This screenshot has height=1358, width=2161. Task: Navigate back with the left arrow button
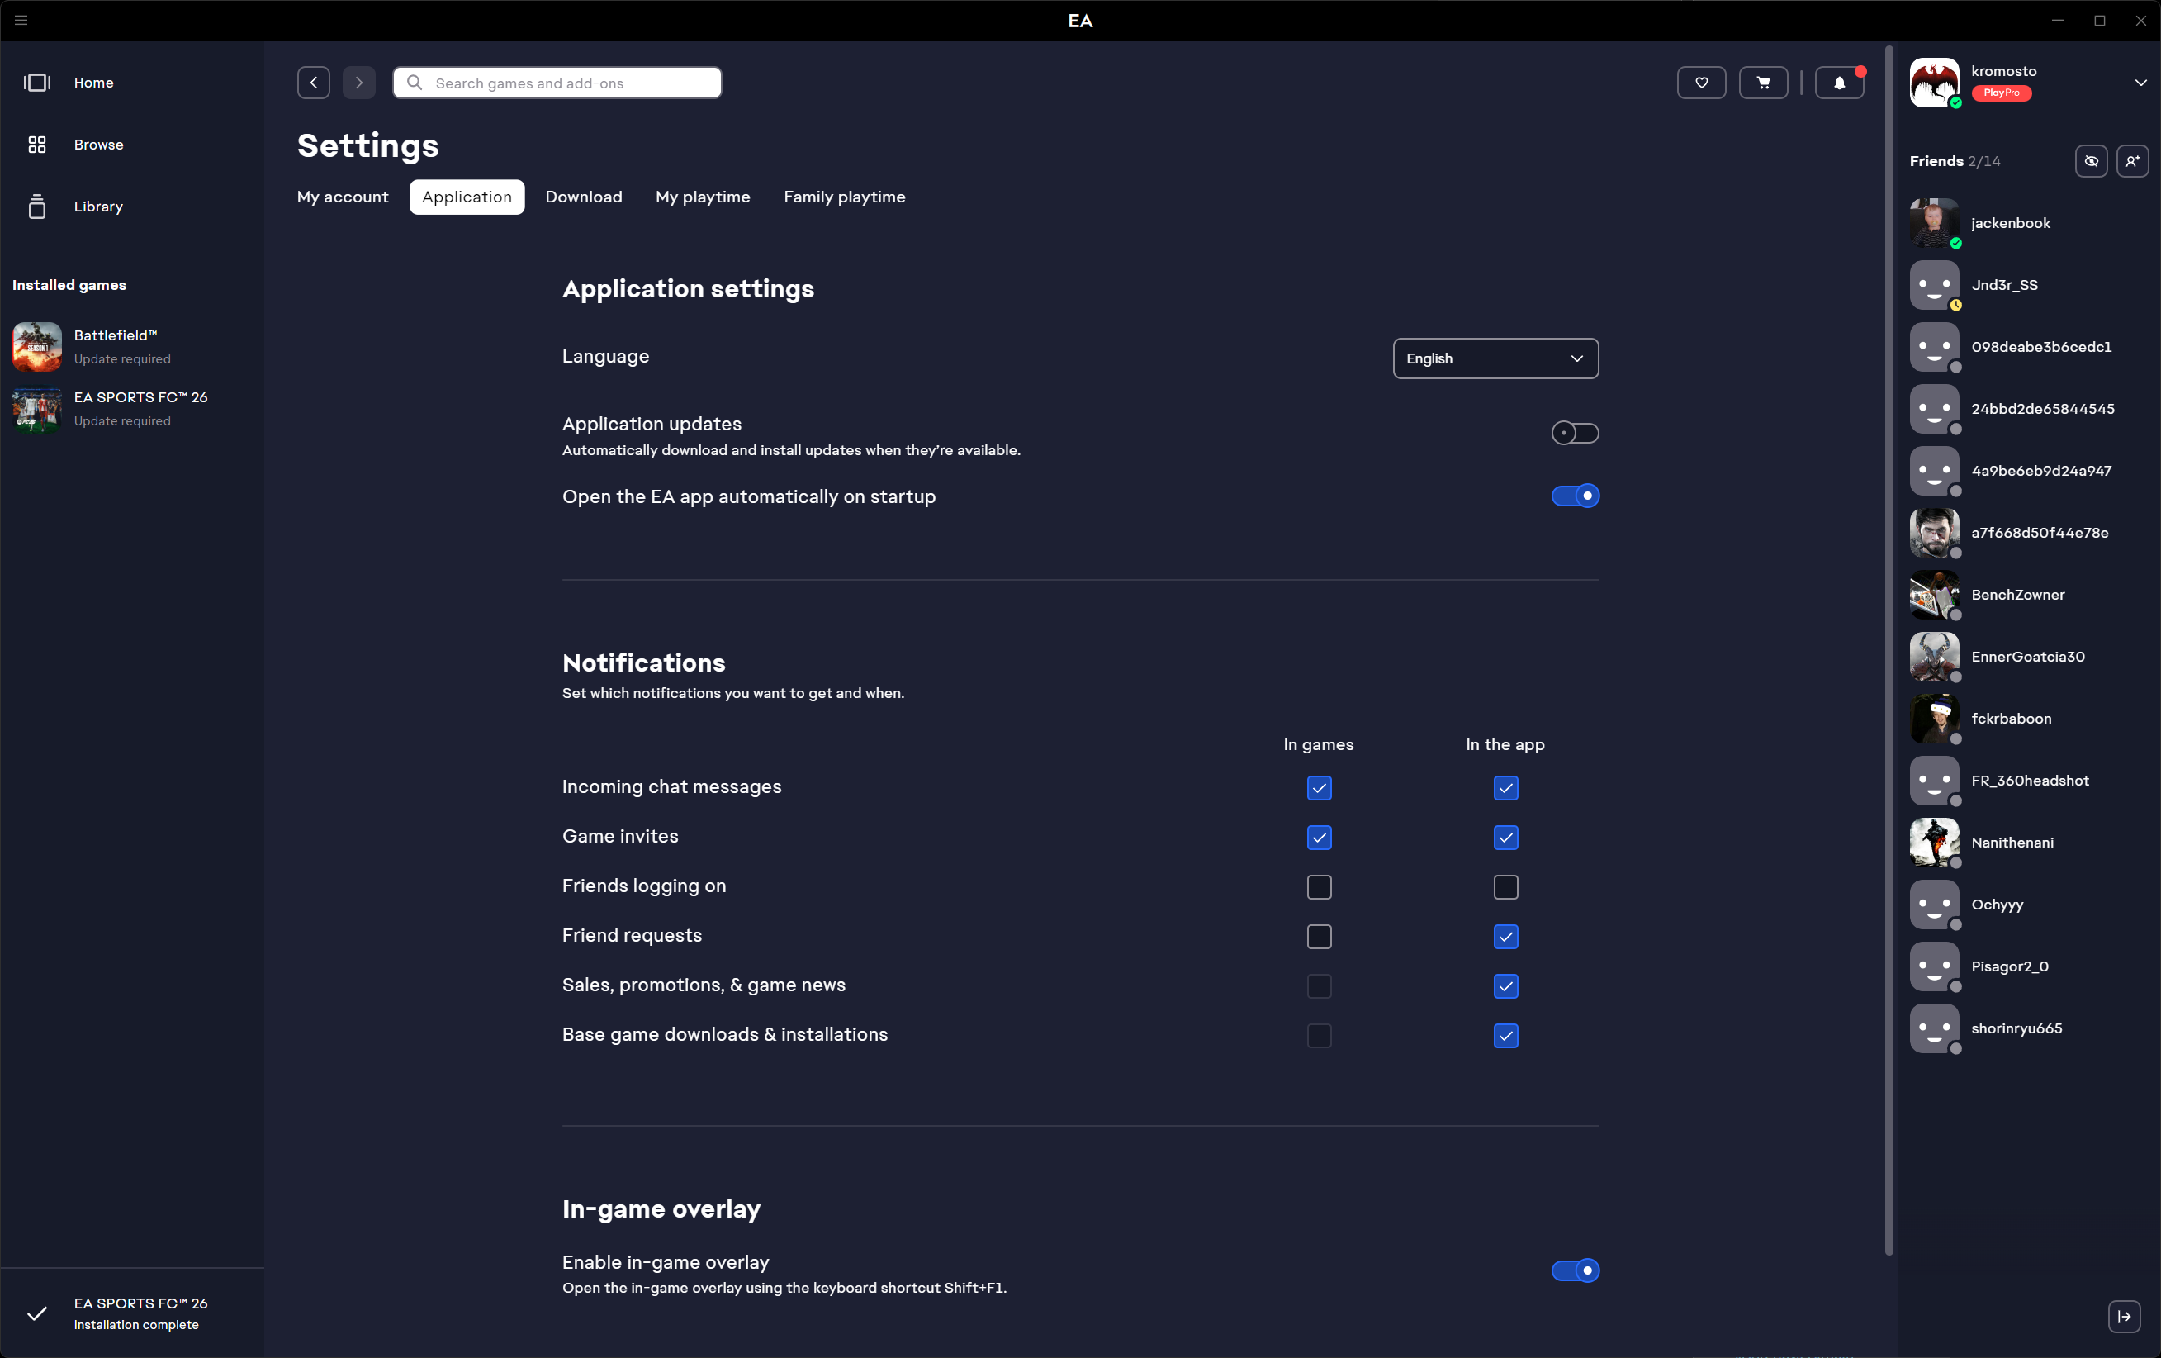pyautogui.click(x=313, y=83)
